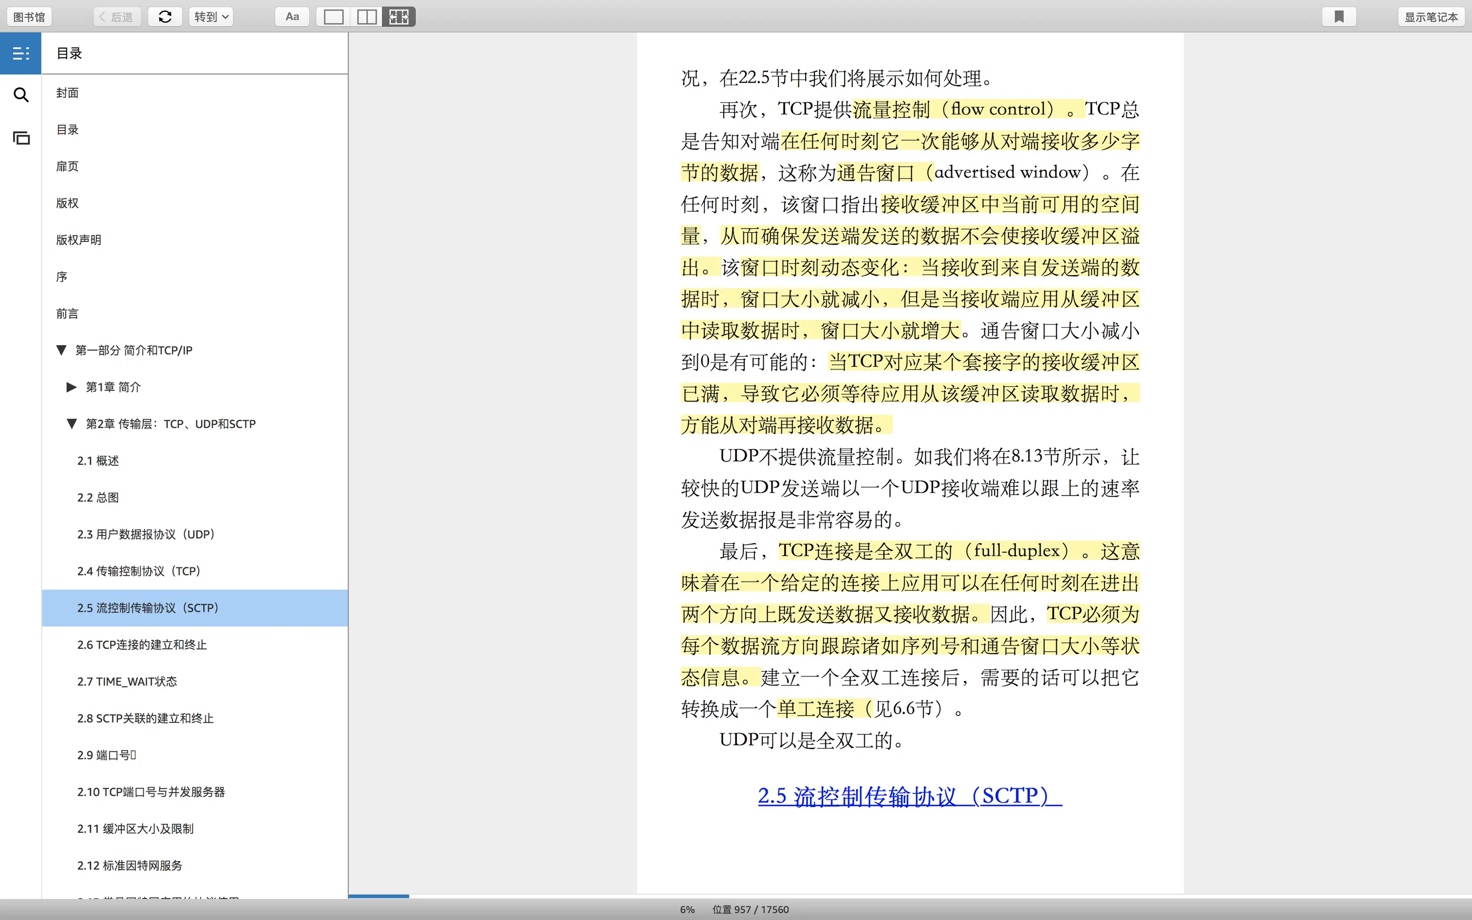Viewport: 1472px width, 920px height.
Task: Toggle the auto multi-column layout view
Action: tap(399, 17)
